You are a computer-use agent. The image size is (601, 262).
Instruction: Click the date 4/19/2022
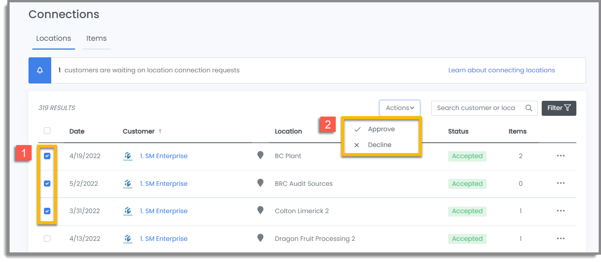pos(85,156)
